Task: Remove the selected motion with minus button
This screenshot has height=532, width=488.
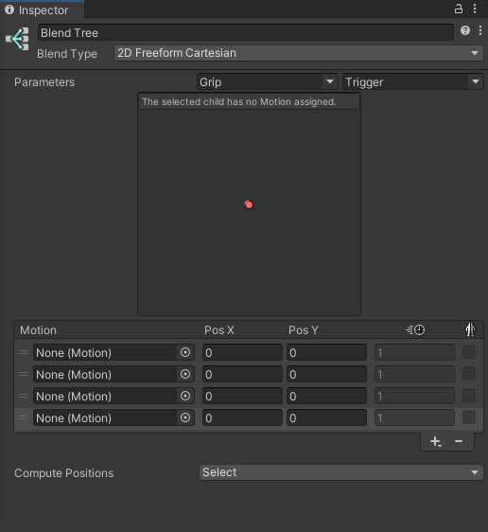Action: (x=459, y=441)
